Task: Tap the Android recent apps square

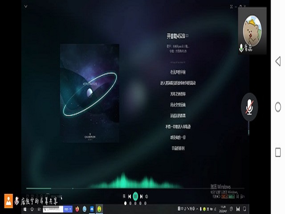Action: coord(278,152)
